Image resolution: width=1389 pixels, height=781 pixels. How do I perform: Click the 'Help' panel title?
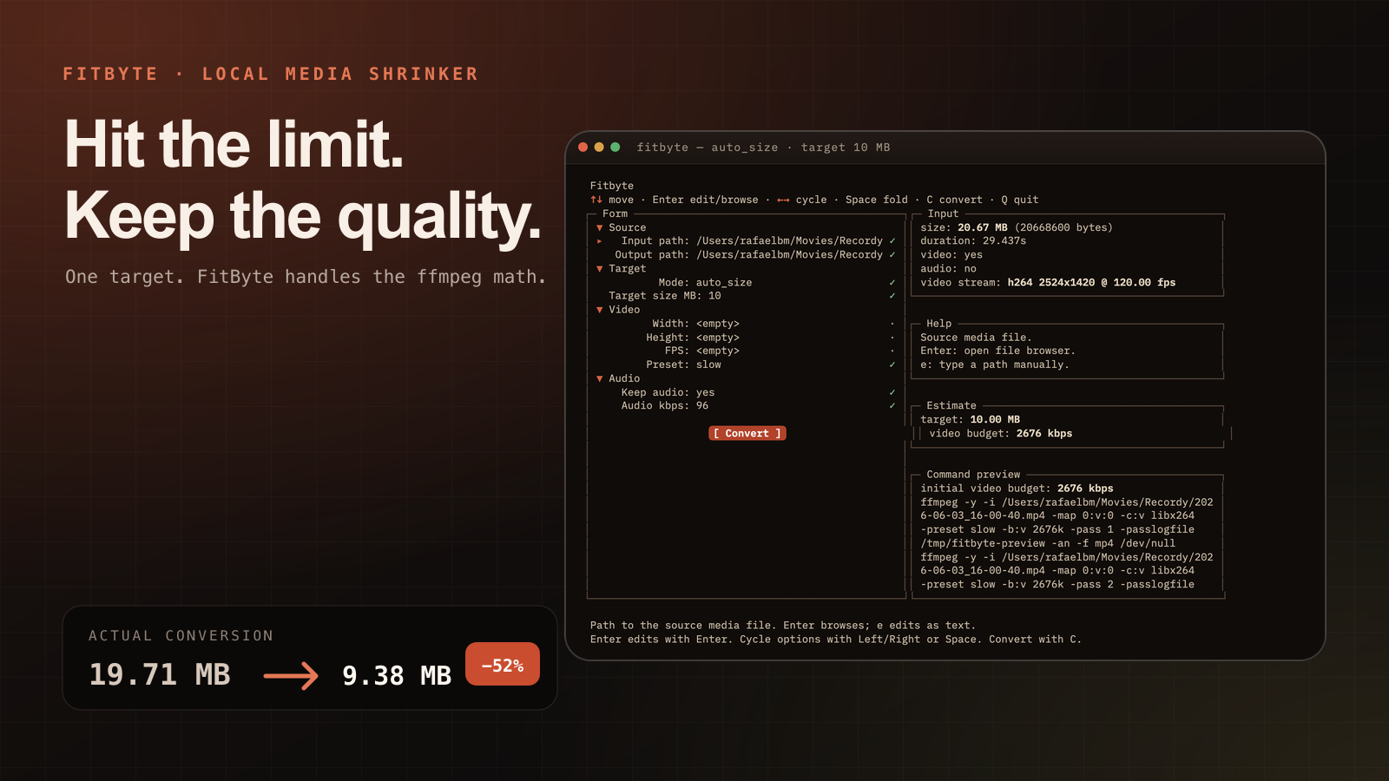(x=938, y=324)
